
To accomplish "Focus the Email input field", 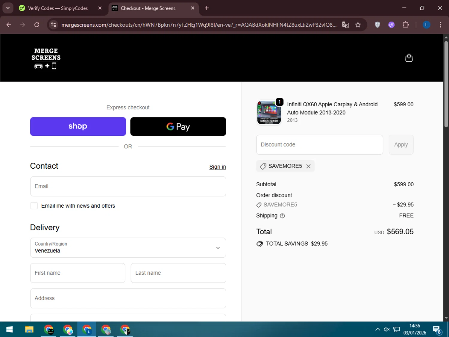I will click(x=128, y=186).
